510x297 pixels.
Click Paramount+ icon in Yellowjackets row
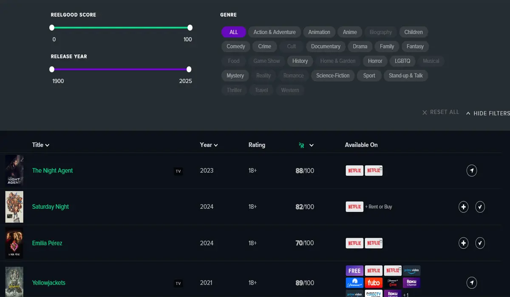[x=354, y=283]
